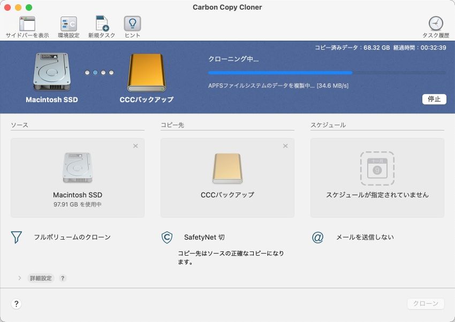Click スケジュールが指定されていません schedule text
This screenshot has width=455, height=322.
click(377, 195)
